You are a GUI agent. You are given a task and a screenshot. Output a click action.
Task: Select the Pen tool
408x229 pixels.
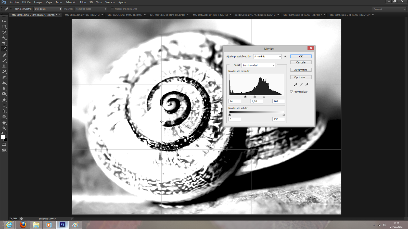(x=4, y=100)
